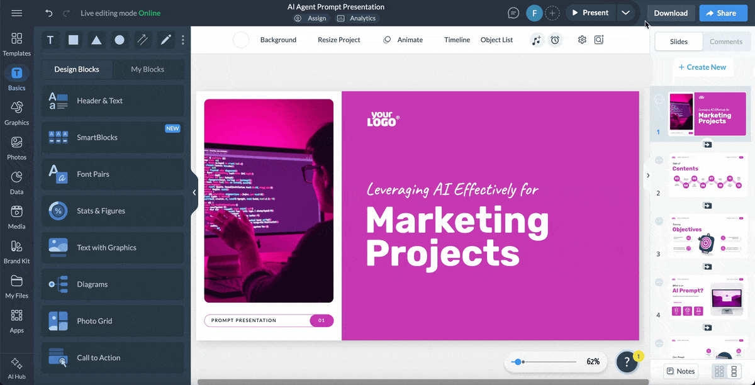Select slide 3 Objectives thumbnail
Image resolution: width=755 pixels, height=385 pixels.
pos(708,236)
